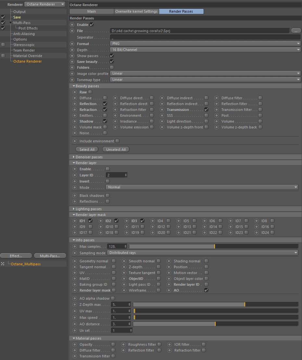Viewport: 302px width, 360px height.
Task: Click the Z-Depth max slider
Action: (215, 305)
